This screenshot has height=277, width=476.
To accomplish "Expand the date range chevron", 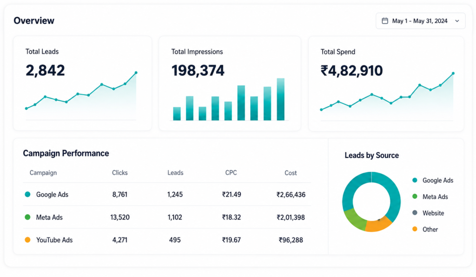I will (x=457, y=21).
